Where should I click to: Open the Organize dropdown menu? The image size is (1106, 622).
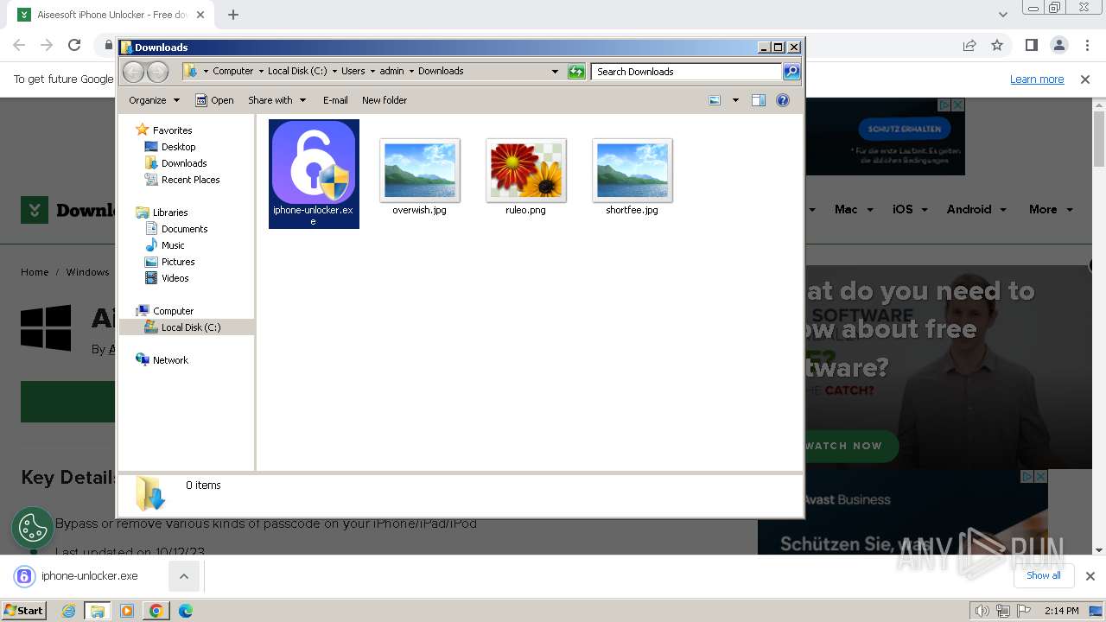(x=154, y=100)
